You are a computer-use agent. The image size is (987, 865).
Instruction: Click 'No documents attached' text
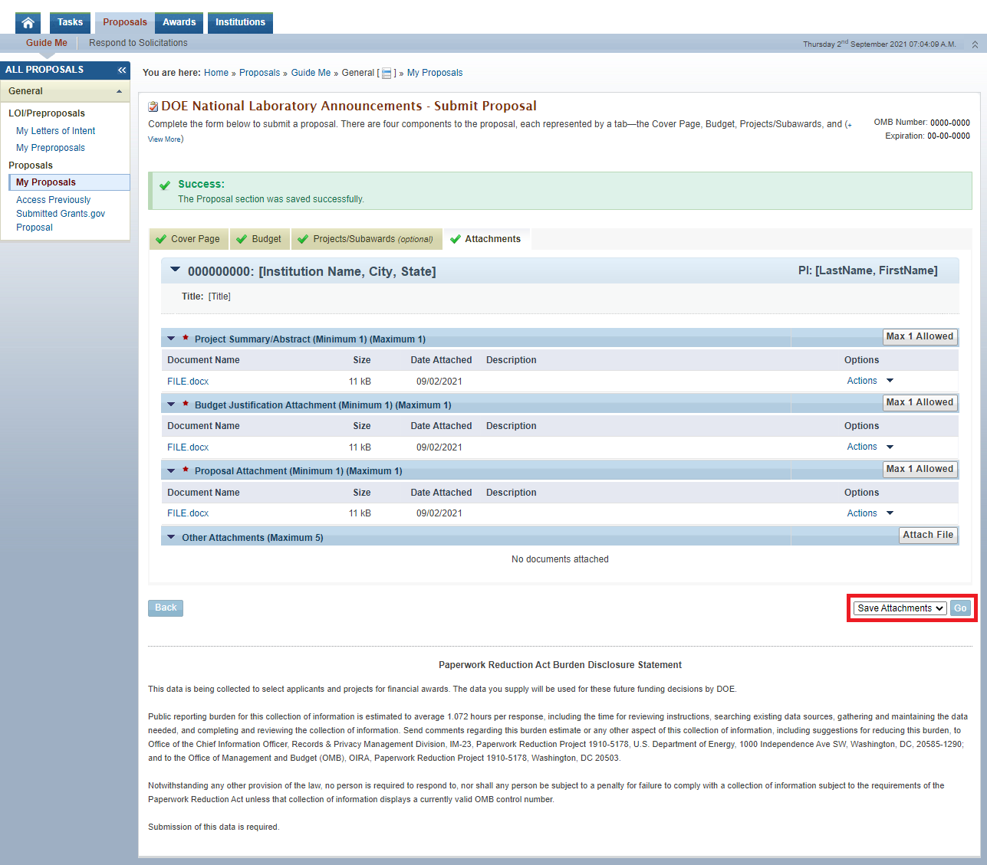coord(560,559)
